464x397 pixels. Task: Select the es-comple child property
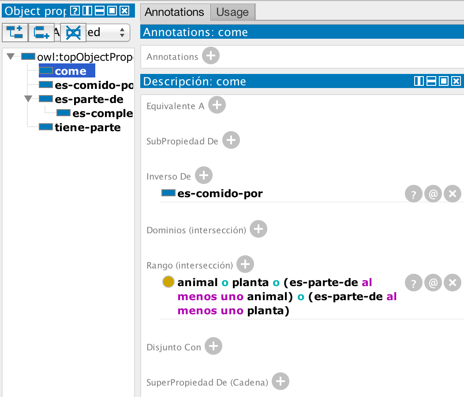95,114
